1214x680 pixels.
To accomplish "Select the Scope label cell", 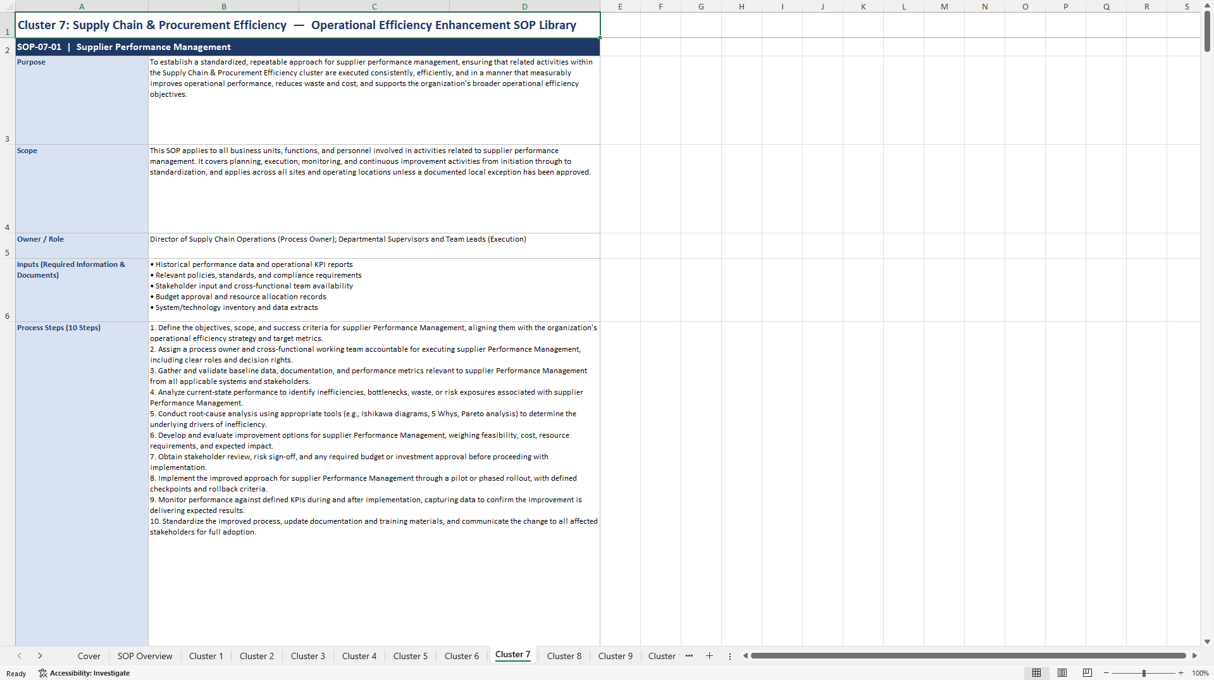I will pos(82,189).
